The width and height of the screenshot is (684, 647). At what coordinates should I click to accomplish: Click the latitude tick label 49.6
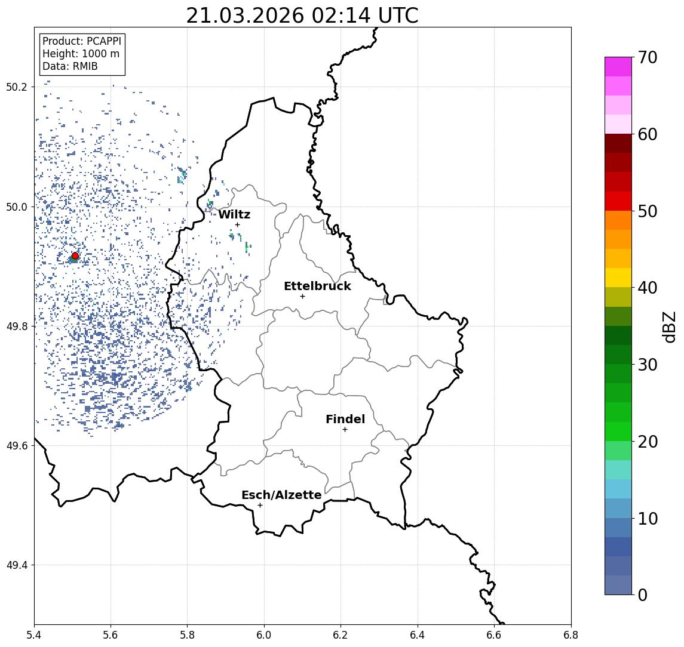17,446
